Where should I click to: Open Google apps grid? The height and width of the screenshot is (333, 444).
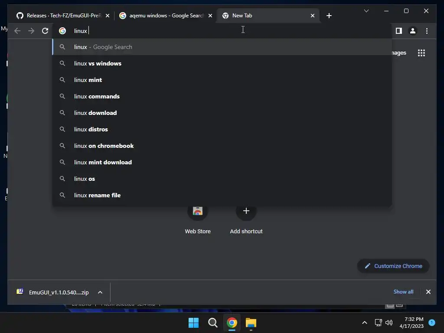(421, 53)
